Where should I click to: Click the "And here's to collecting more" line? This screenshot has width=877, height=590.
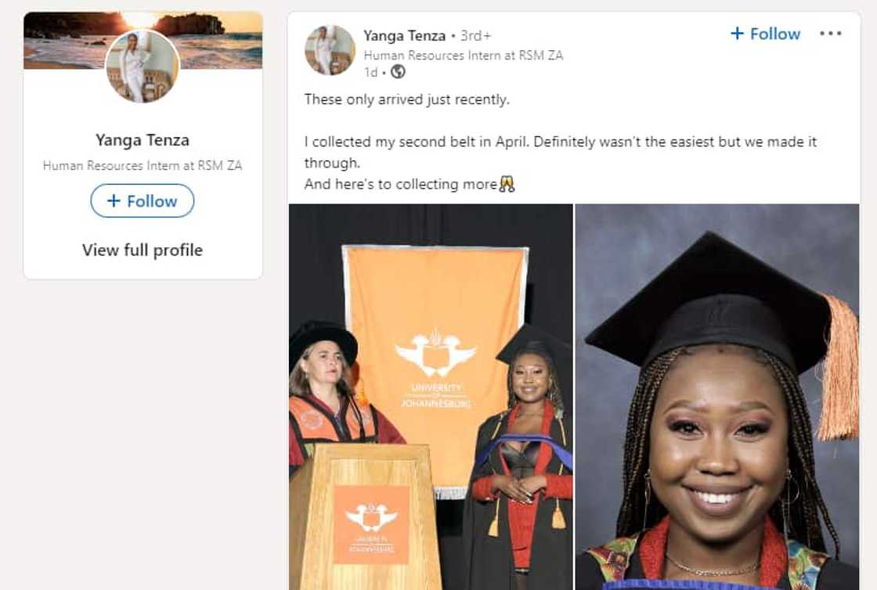[400, 185]
